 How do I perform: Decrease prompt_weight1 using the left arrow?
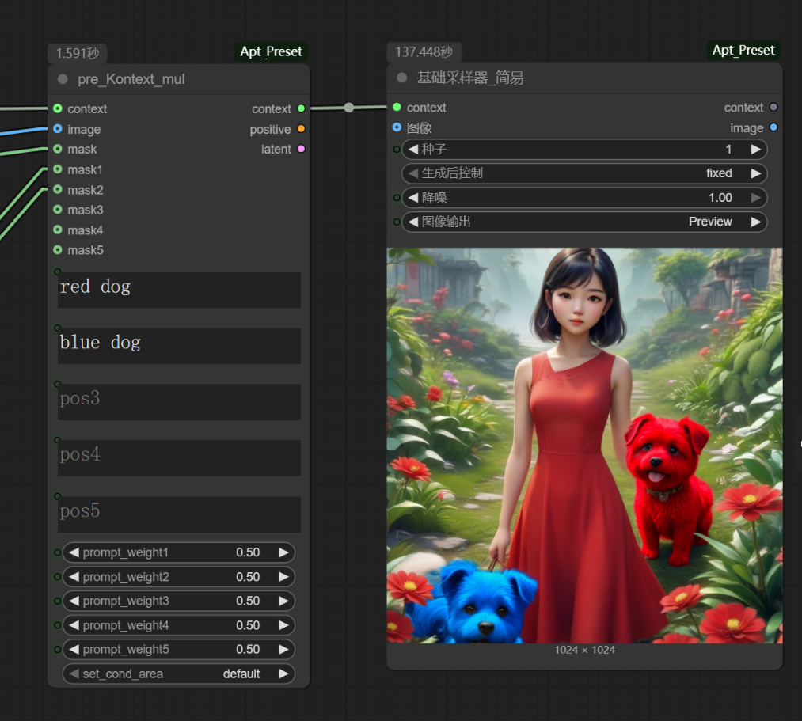coord(74,552)
